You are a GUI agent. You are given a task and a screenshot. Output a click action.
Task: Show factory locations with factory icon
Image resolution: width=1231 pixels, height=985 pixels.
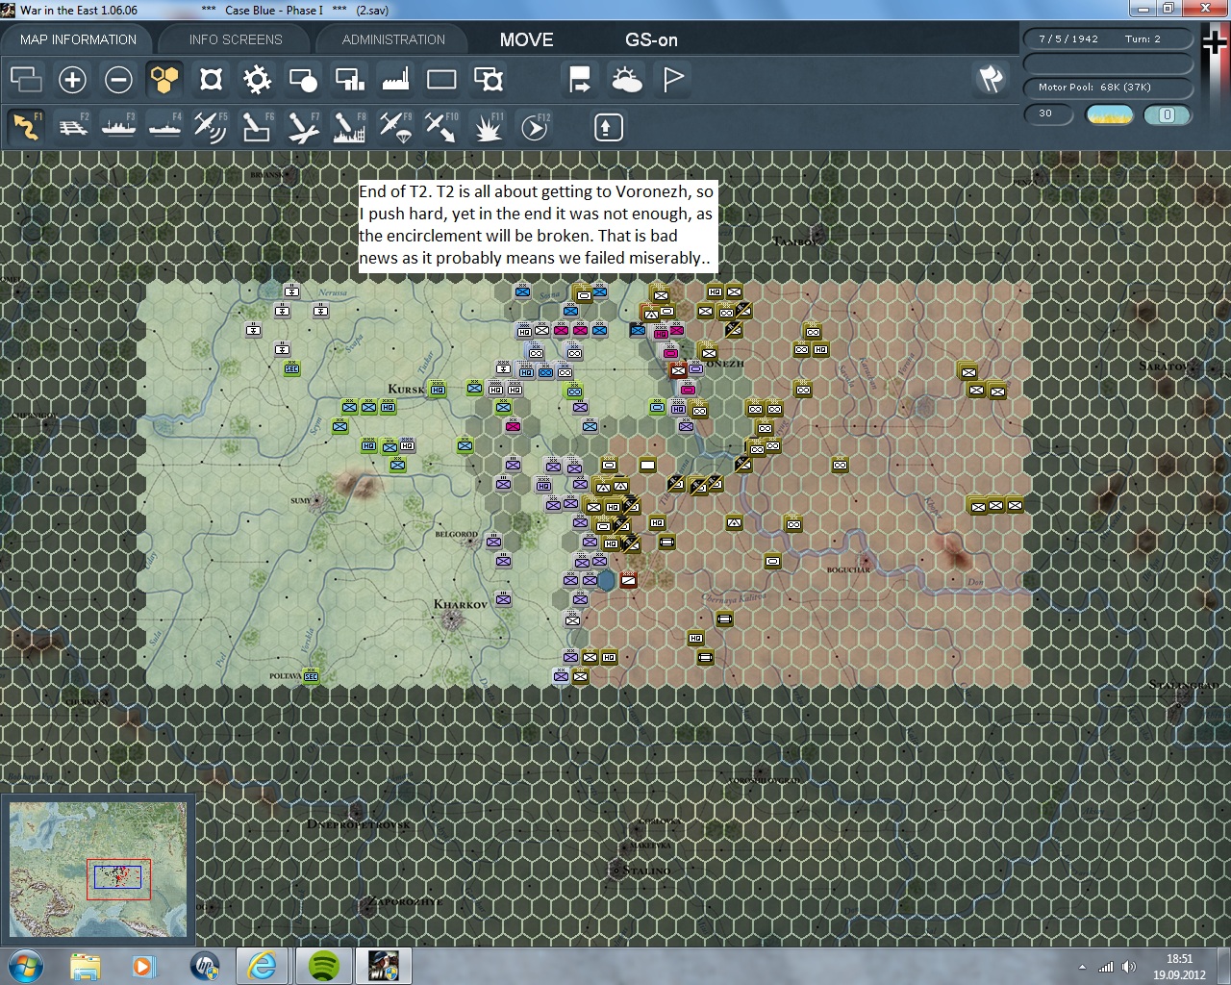(x=395, y=80)
